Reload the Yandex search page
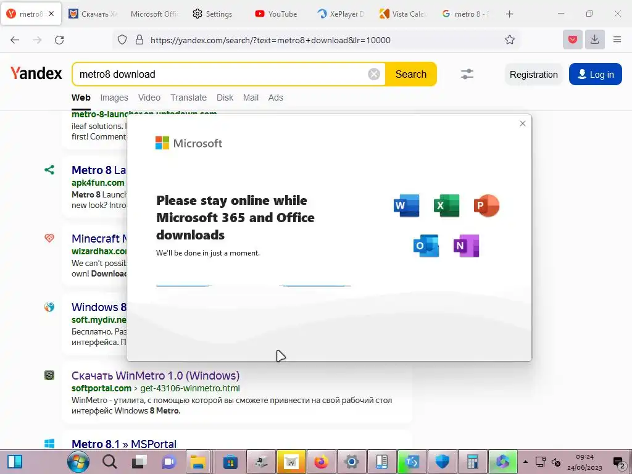Viewport: 632px width, 474px height. tap(59, 40)
